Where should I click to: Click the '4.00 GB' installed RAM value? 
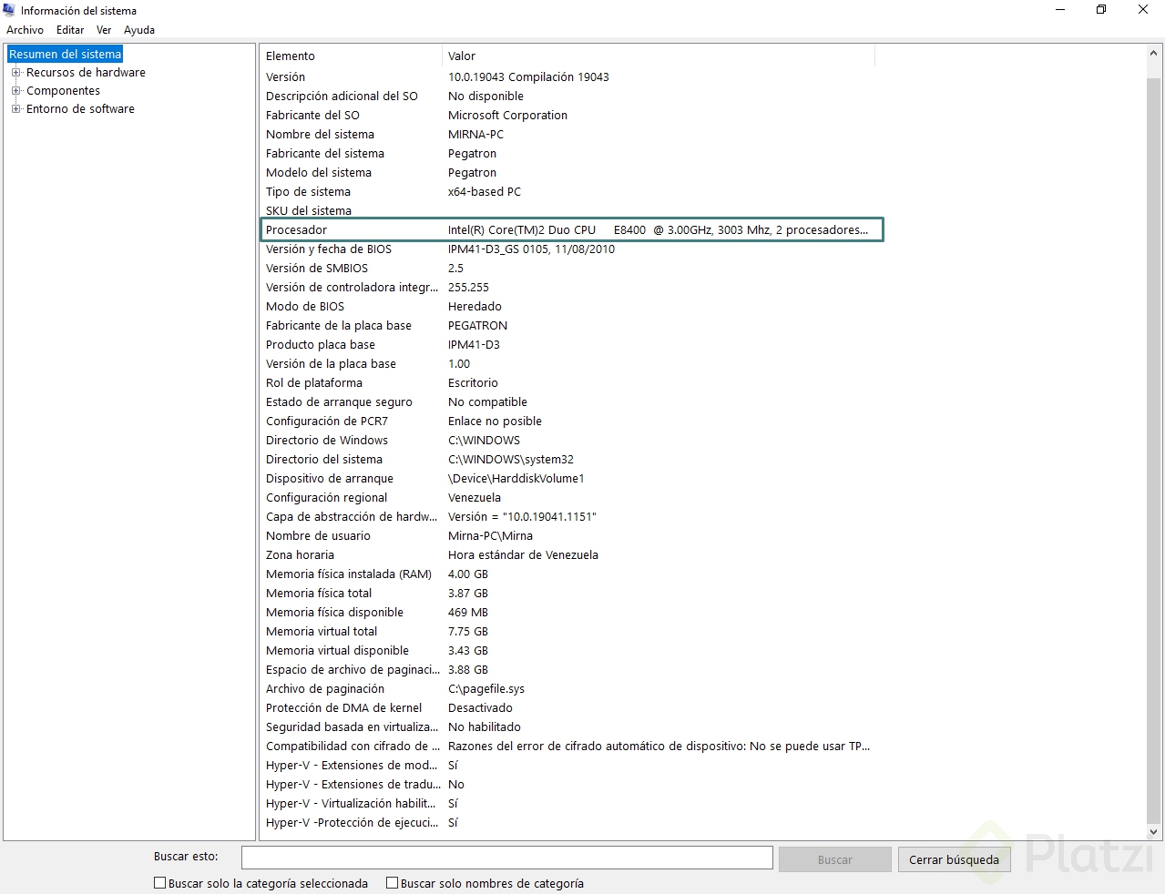pos(468,574)
